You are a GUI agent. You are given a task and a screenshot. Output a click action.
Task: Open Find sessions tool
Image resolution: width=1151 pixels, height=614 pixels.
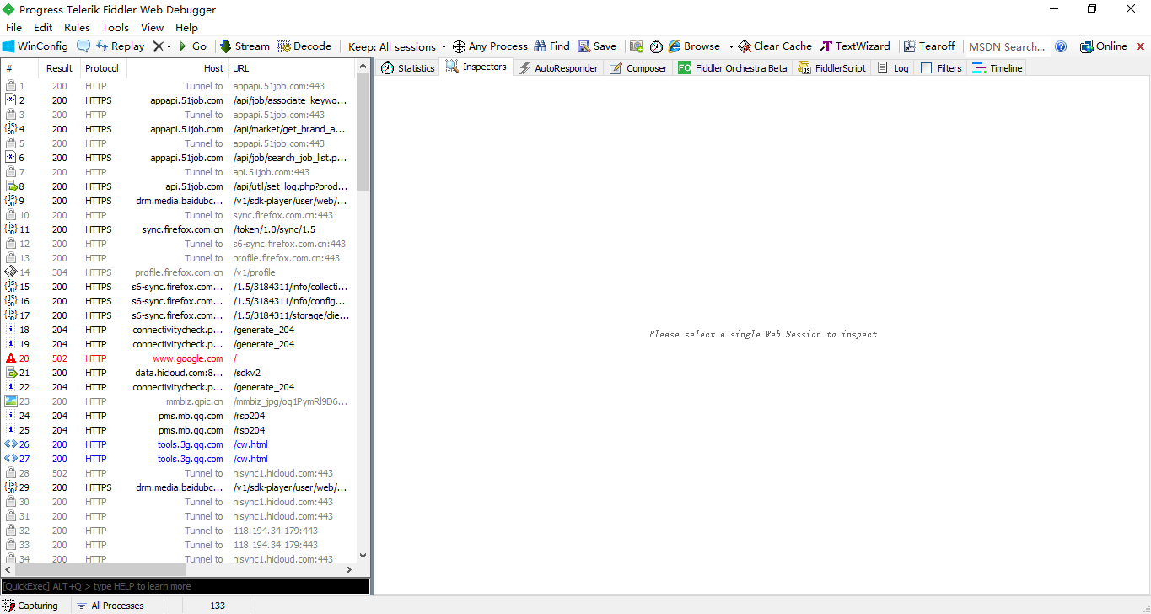coord(551,46)
